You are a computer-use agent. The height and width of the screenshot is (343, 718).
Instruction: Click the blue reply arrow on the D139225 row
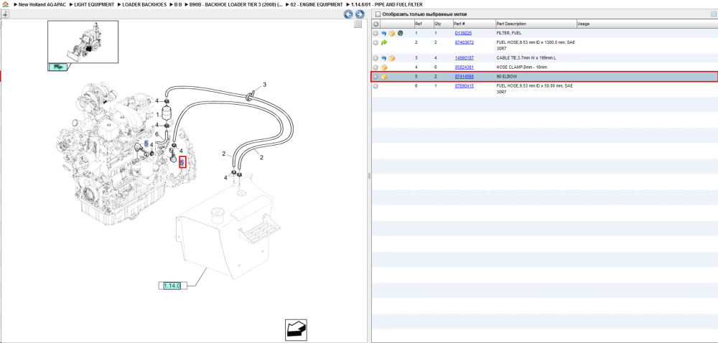tap(383, 34)
